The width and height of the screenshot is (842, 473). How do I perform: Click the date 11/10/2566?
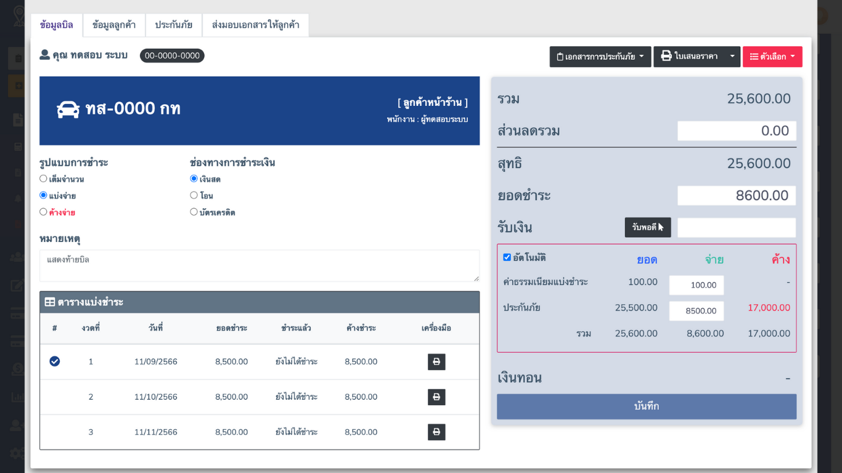(156, 397)
